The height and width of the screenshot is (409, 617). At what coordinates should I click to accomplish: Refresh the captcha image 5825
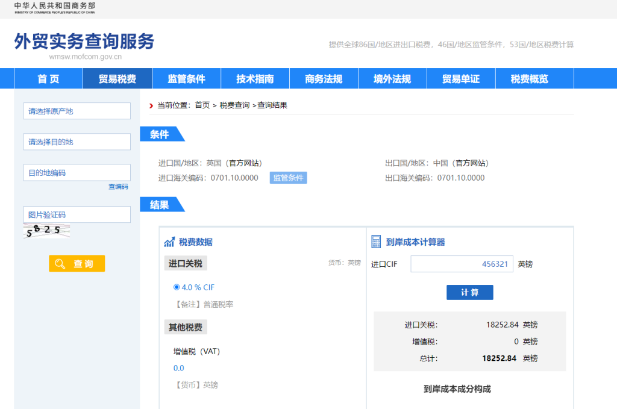[x=47, y=231]
